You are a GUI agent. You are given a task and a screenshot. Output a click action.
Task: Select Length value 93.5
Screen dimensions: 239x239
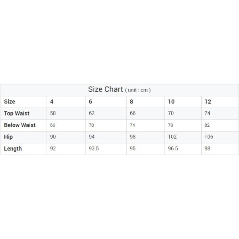94,149
